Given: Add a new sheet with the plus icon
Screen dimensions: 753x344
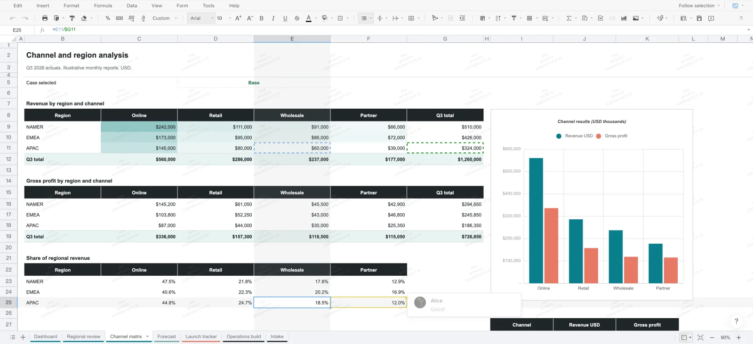Looking at the screenshot, I should click(x=23, y=337).
